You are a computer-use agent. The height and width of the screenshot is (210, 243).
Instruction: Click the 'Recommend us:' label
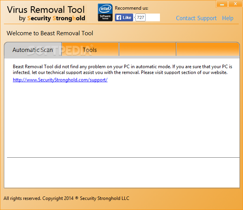[132, 8]
